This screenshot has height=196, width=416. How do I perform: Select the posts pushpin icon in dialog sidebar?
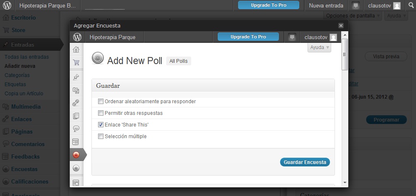coord(76,77)
